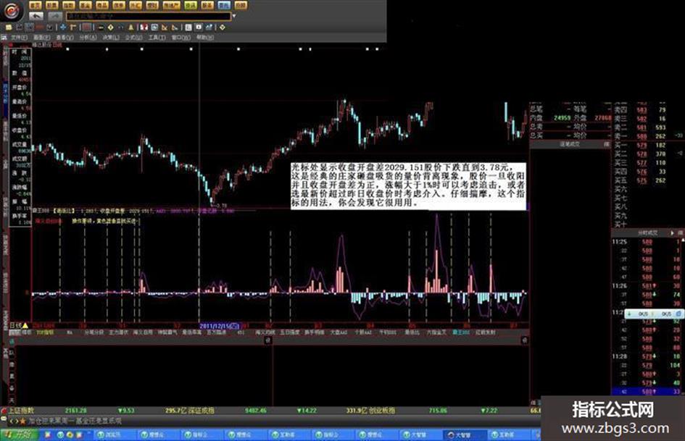Click the stock code search input field
This screenshot has width=685, height=441.
[x=148, y=16]
